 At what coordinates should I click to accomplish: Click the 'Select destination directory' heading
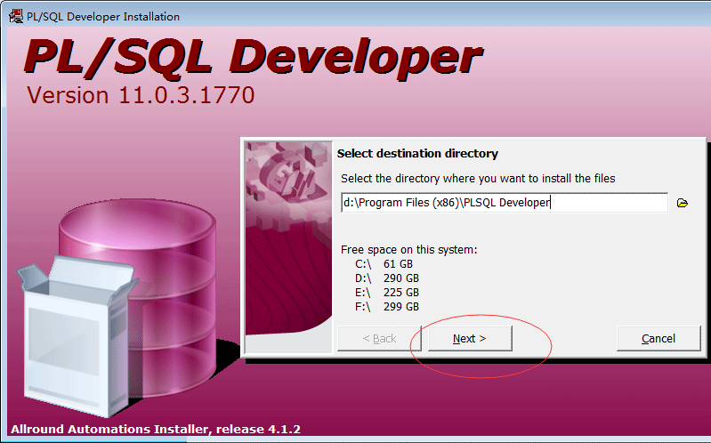417,154
